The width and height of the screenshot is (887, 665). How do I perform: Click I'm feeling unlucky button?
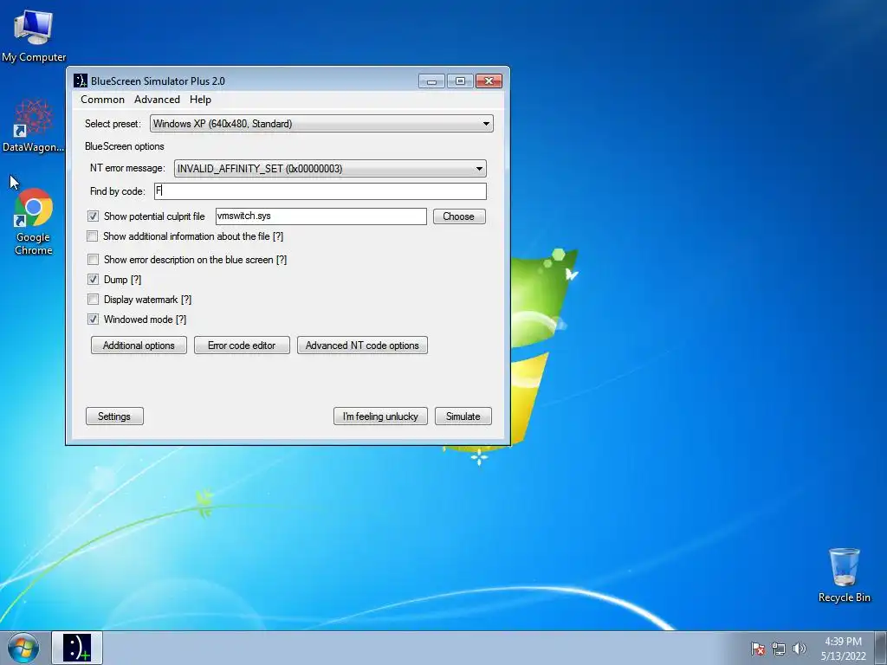pyautogui.click(x=380, y=416)
